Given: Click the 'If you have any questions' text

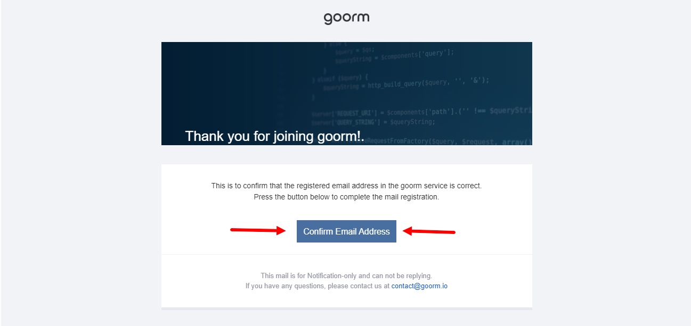Looking at the screenshot, I should pyautogui.click(x=318, y=286).
